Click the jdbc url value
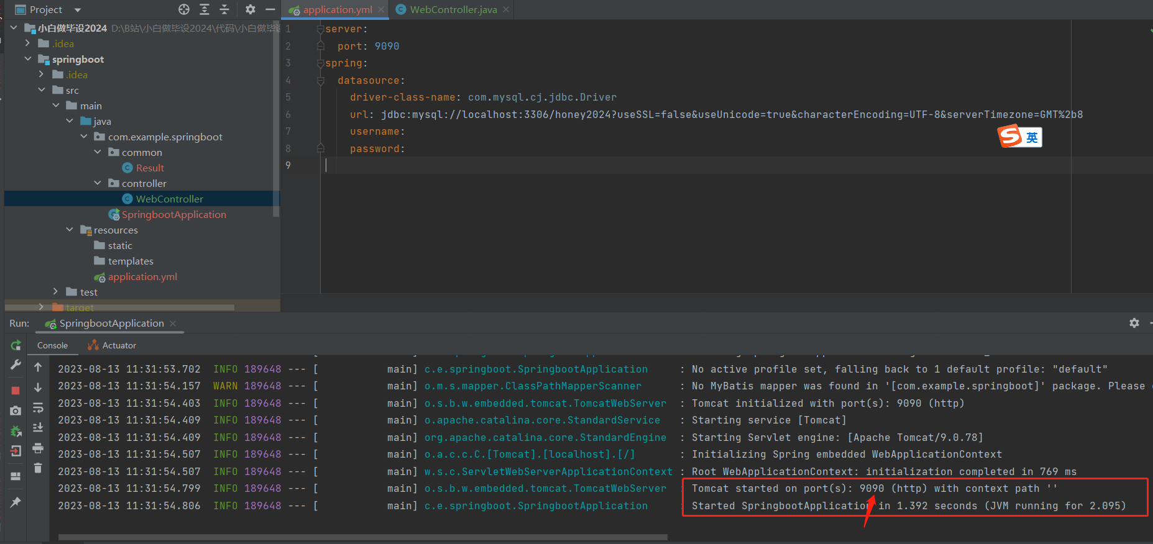The width and height of the screenshot is (1153, 544). 732,115
